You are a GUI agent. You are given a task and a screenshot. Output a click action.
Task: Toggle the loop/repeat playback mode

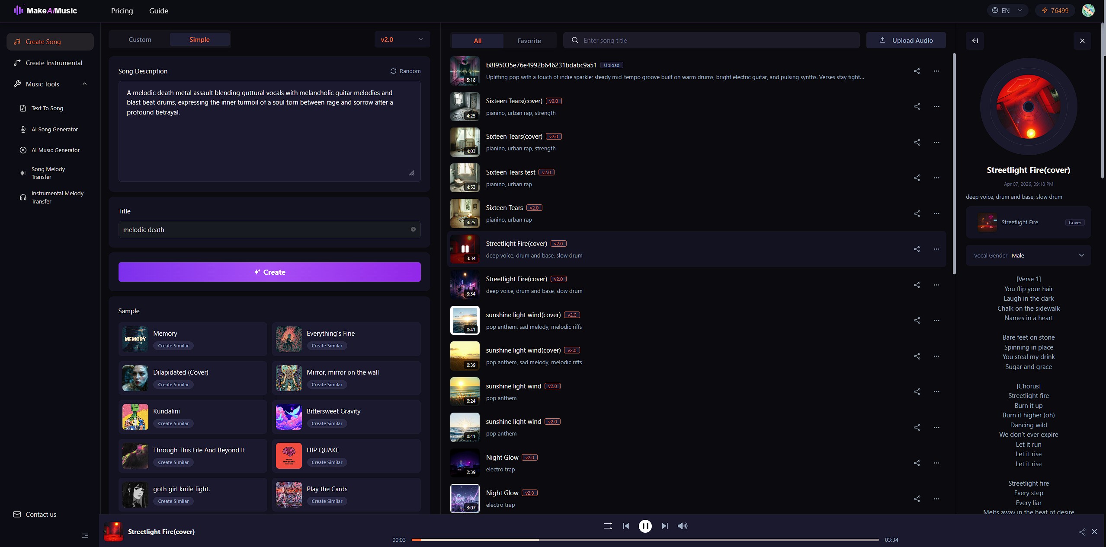(608, 526)
